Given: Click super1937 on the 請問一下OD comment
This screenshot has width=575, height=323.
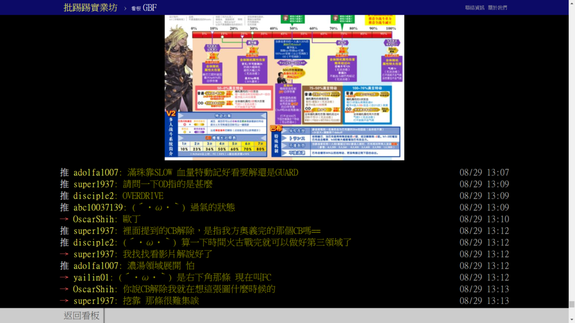Looking at the screenshot, I should pos(94,184).
